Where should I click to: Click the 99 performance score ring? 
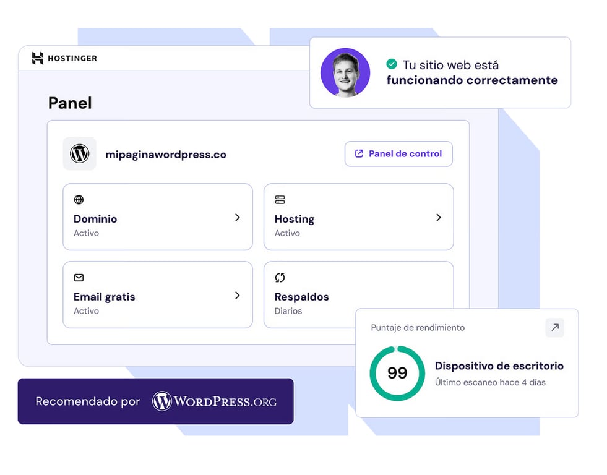coord(397,372)
